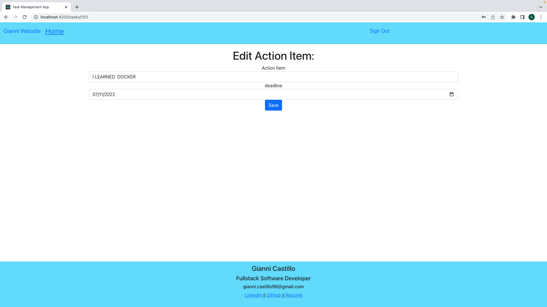Click the Save button
Screen dimensions: 547x307
(x=273, y=105)
